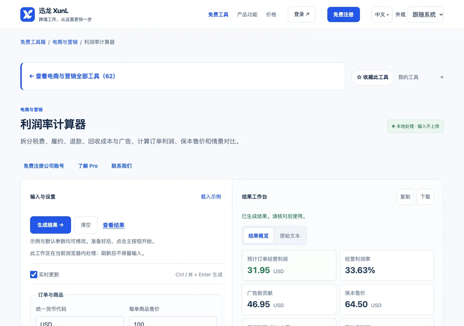This screenshot has height=326, width=464.
Task: Click the 预计订单经营利润 value 31.95
Action: pyautogui.click(x=259, y=270)
